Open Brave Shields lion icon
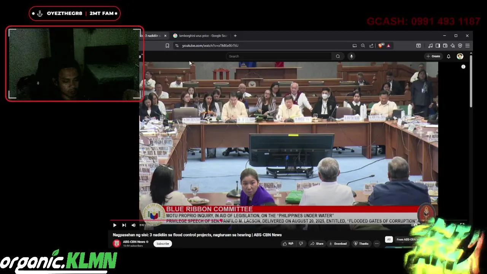Screen dimensions: 487x274 pyautogui.click(x=381, y=46)
